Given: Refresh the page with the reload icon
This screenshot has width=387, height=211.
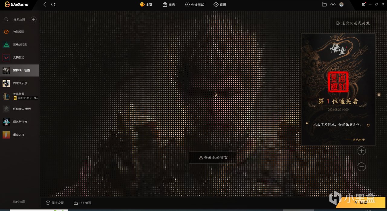Looking at the screenshot, I should pos(53,5).
